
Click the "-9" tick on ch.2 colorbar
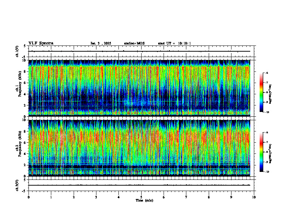pyautogui.click(x=266, y=162)
